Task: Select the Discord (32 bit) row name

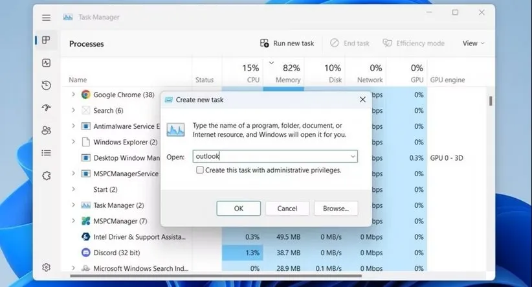Action: [116, 253]
